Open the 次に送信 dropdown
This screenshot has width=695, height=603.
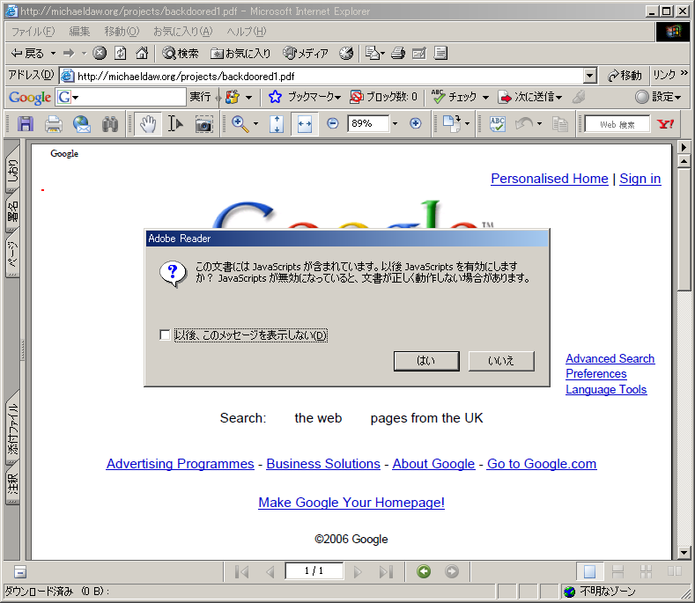[530, 97]
